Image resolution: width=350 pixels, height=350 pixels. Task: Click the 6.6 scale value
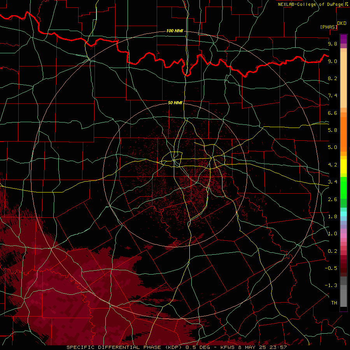pos(332,113)
